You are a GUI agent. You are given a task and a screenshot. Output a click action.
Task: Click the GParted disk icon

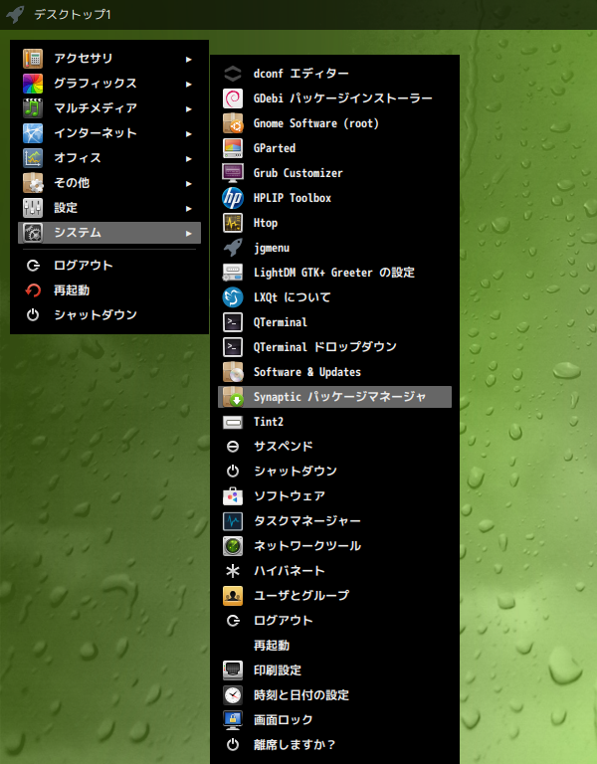click(233, 148)
